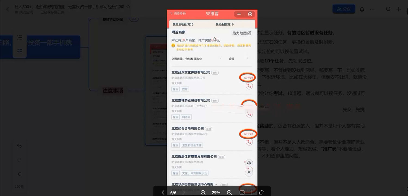Click the 分享 share button
The image size is (408, 196).
tap(344, 9)
